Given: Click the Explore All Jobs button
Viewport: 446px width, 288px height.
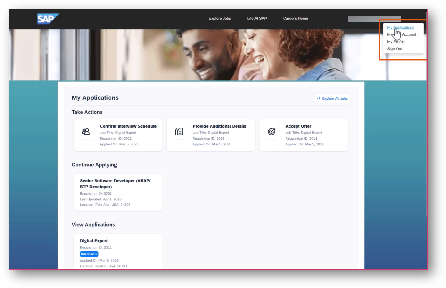Looking at the screenshot, I should click(x=332, y=98).
